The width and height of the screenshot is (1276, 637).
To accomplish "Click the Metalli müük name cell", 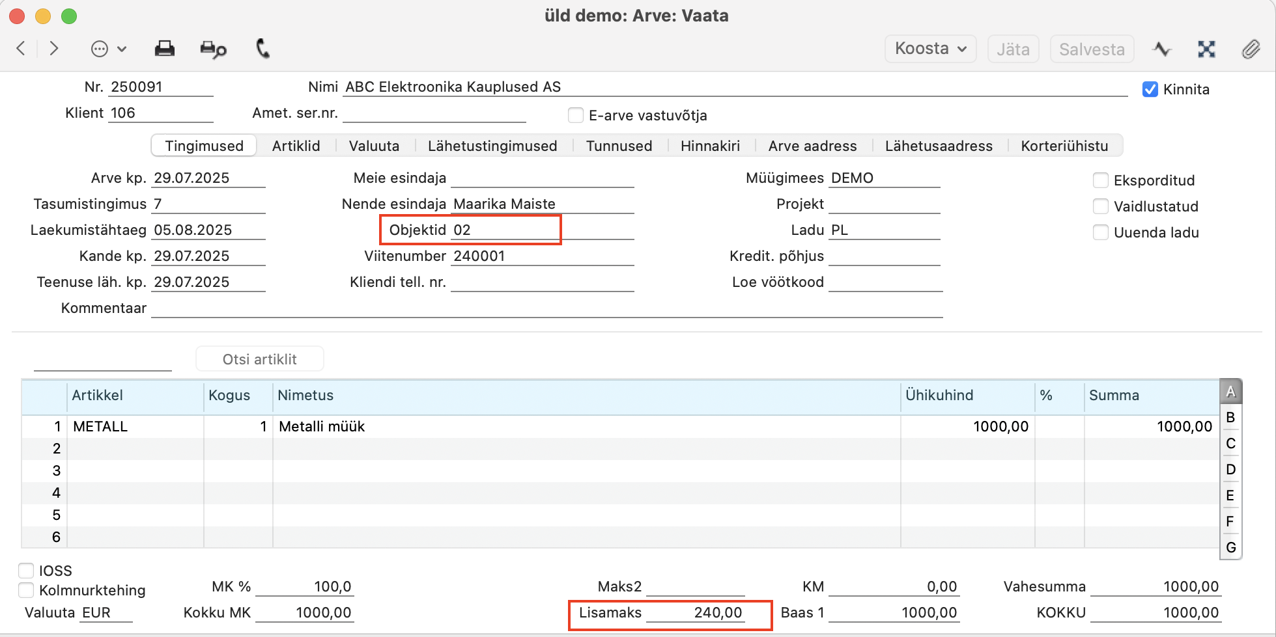I will [586, 426].
